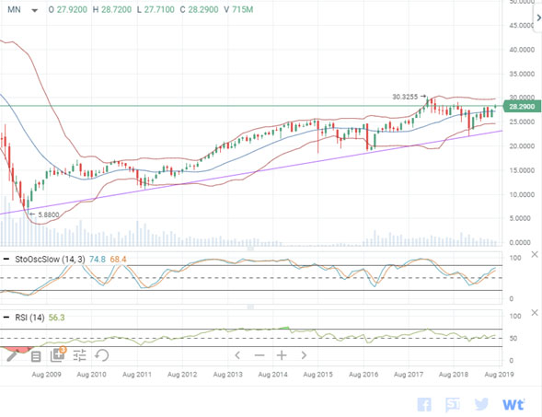Close the StoOscSlow indicator panel

[x=535, y=254]
